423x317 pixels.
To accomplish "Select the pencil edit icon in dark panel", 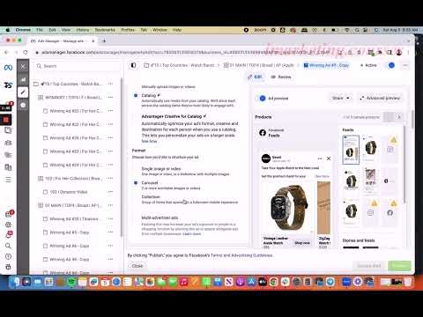I will tap(23, 92).
